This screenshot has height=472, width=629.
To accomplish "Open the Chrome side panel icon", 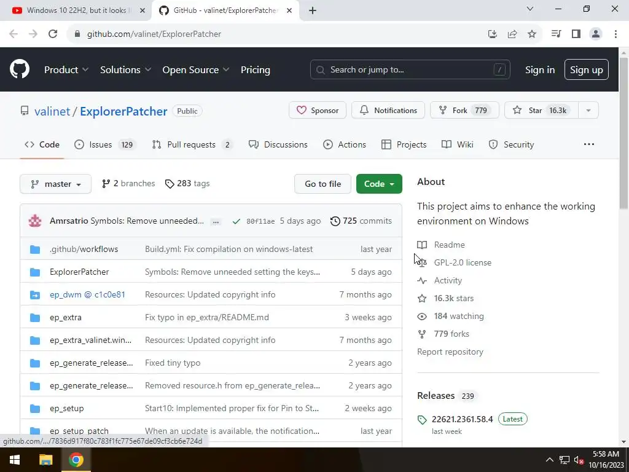I will tap(576, 34).
